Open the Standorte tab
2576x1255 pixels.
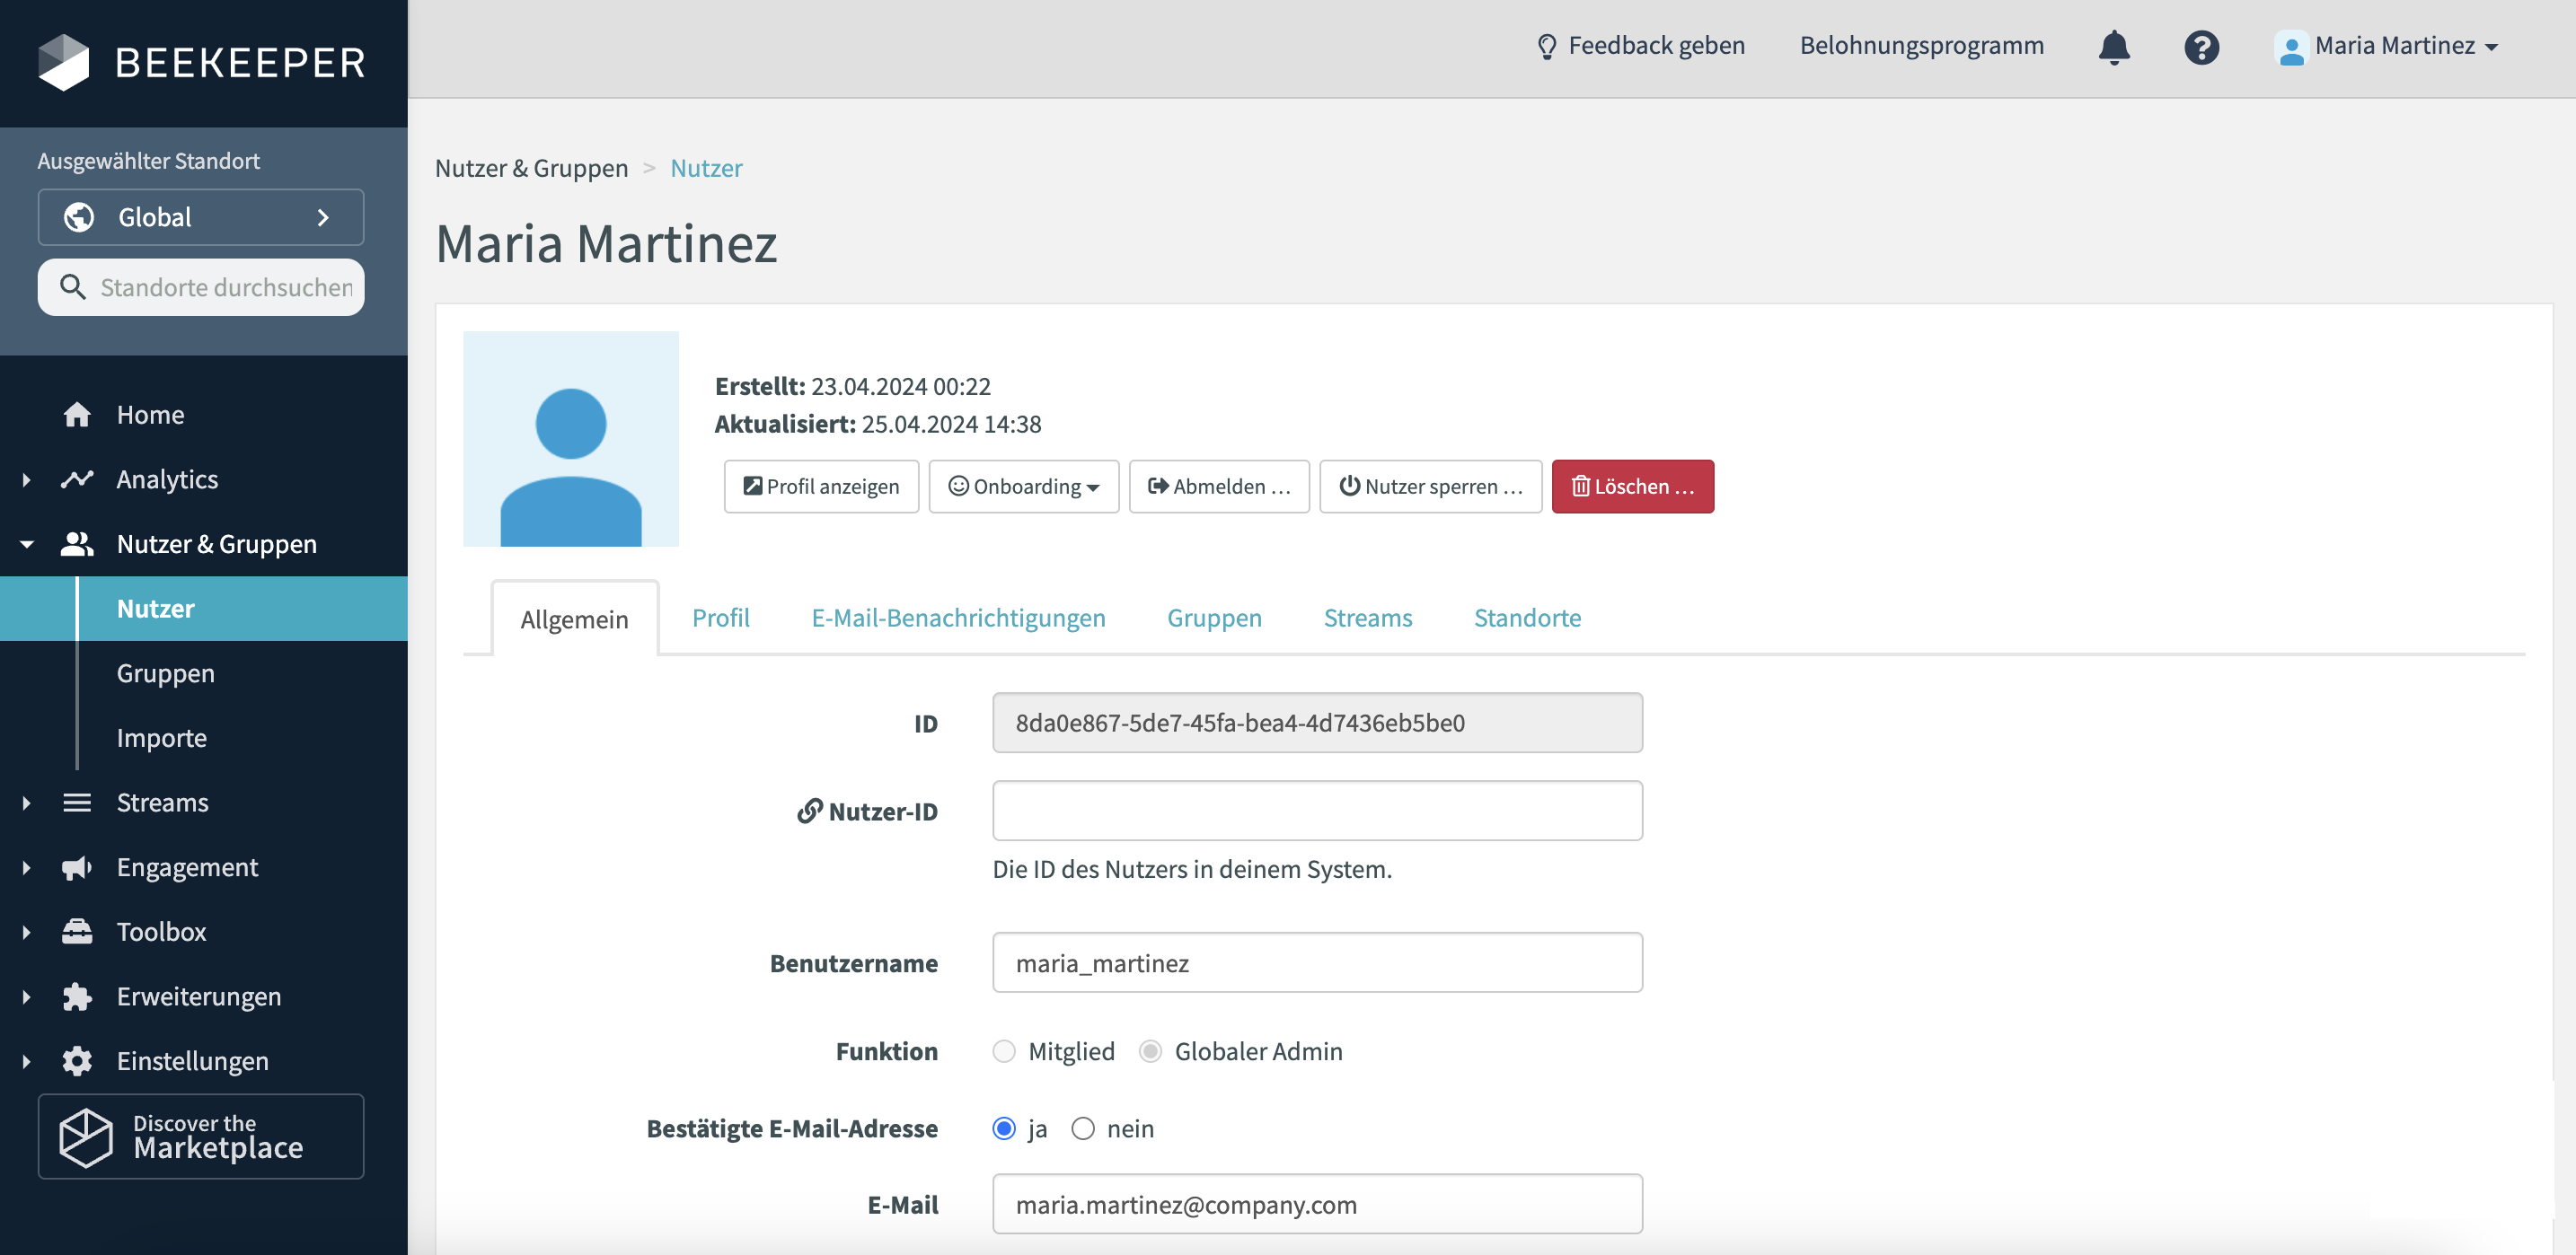[x=1527, y=618]
